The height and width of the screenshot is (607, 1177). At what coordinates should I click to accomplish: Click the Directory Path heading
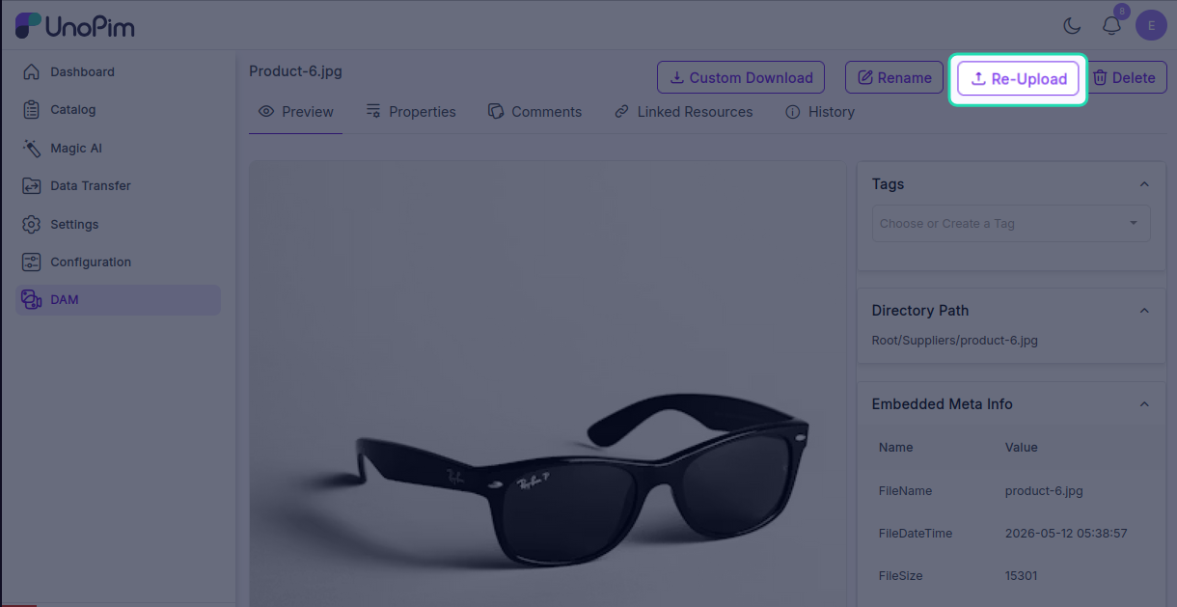919,311
